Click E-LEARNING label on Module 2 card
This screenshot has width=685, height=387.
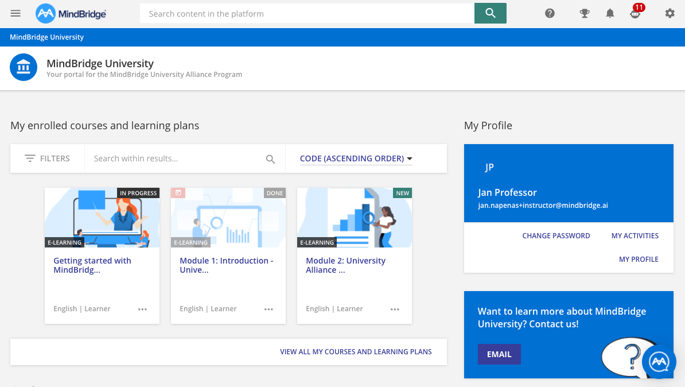pos(317,242)
